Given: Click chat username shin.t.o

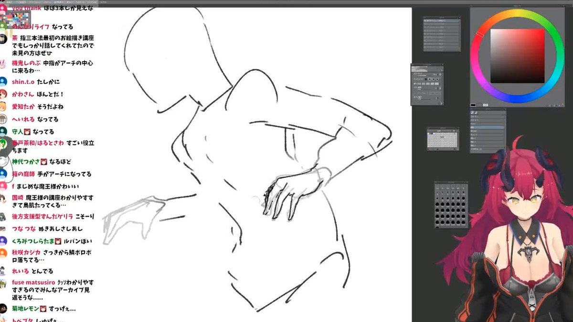Looking at the screenshot, I should (x=23, y=82).
